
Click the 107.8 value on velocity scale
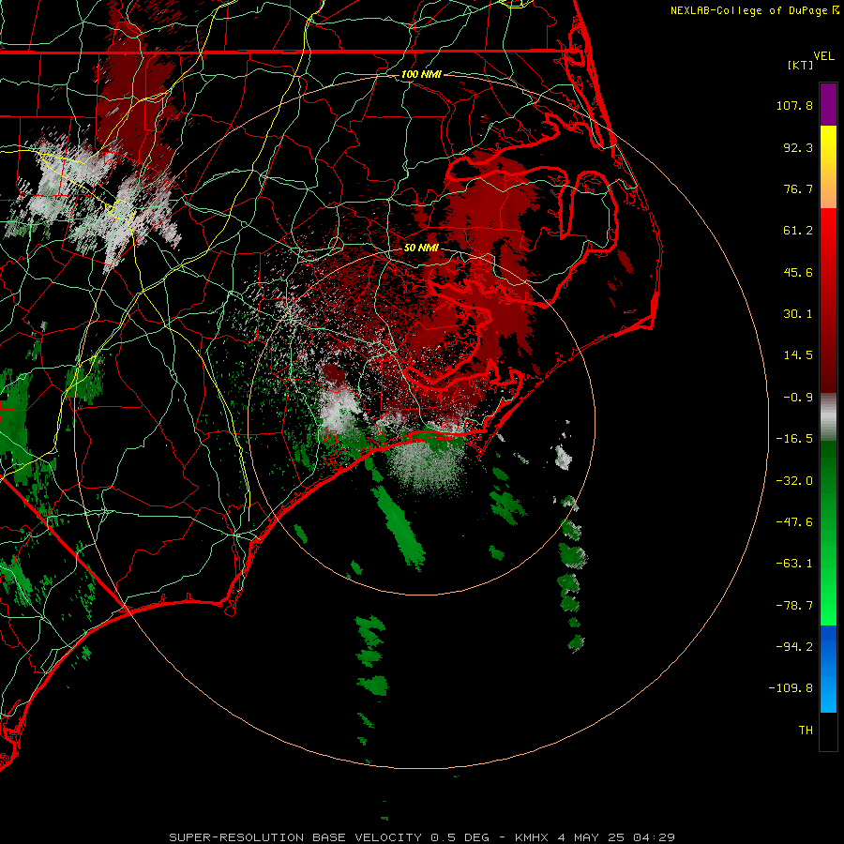794,105
